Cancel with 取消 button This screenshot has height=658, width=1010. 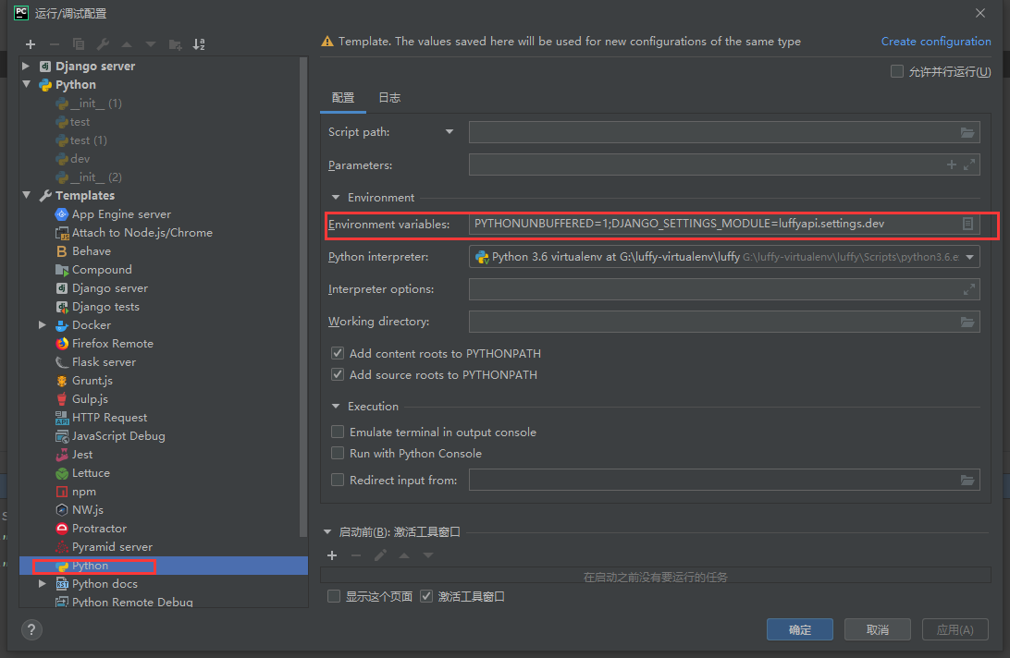click(x=878, y=629)
